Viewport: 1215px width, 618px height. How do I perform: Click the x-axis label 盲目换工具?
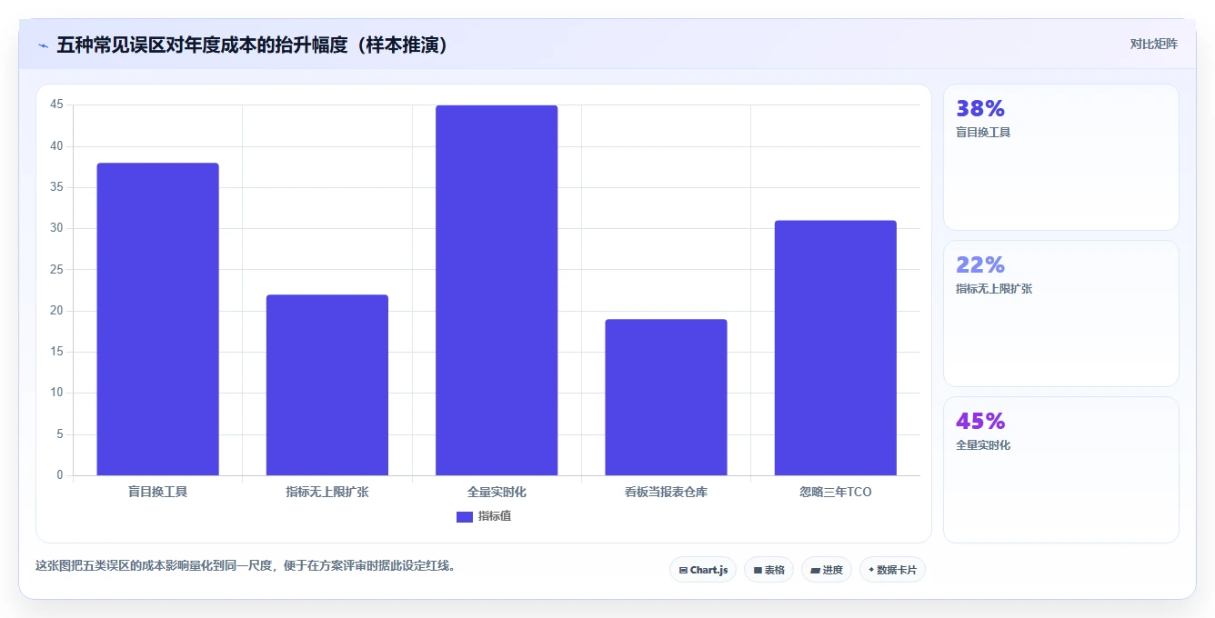[158, 492]
